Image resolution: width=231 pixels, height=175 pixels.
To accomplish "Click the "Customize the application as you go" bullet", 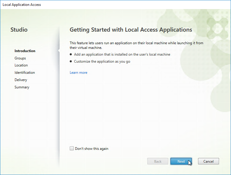I will (102, 61).
